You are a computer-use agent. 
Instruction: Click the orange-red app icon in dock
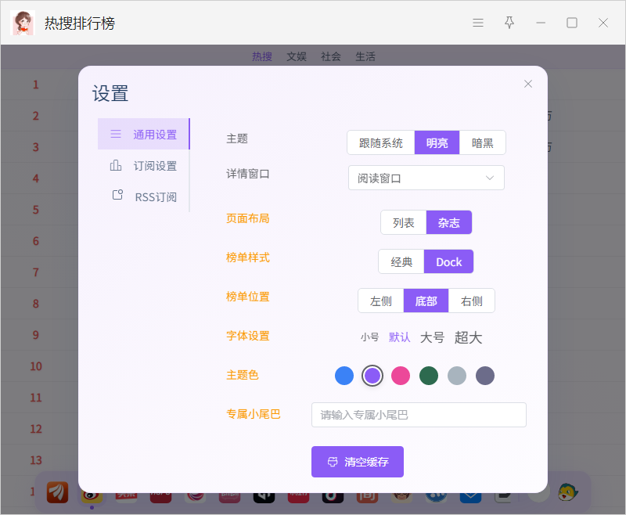tap(57, 492)
